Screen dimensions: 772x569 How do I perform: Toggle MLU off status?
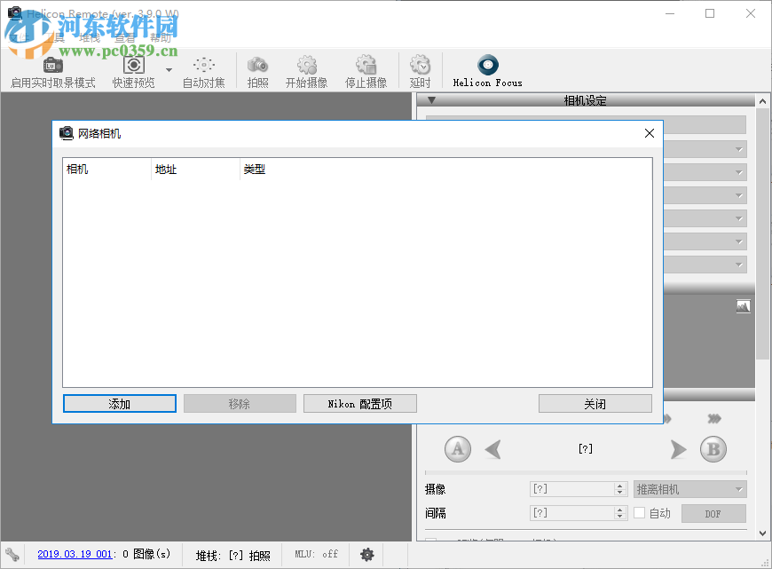tap(315, 554)
